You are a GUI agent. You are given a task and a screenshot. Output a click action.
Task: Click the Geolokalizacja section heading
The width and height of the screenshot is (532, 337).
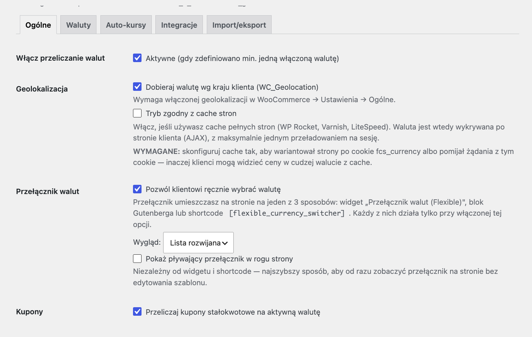(42, 89)
